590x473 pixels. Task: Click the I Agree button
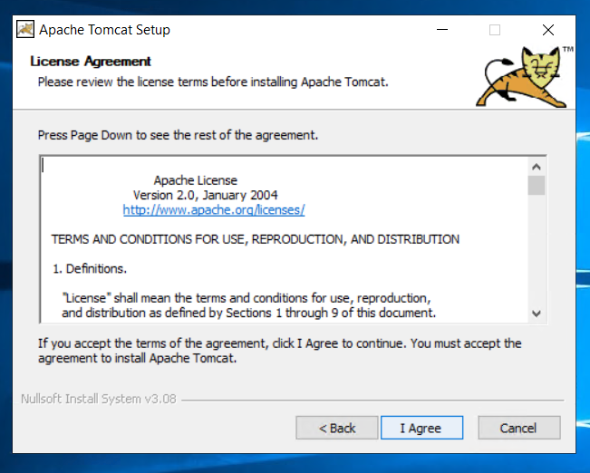[421, 428]
